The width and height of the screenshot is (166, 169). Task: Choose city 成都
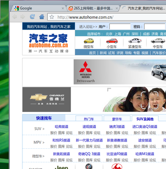146,34
